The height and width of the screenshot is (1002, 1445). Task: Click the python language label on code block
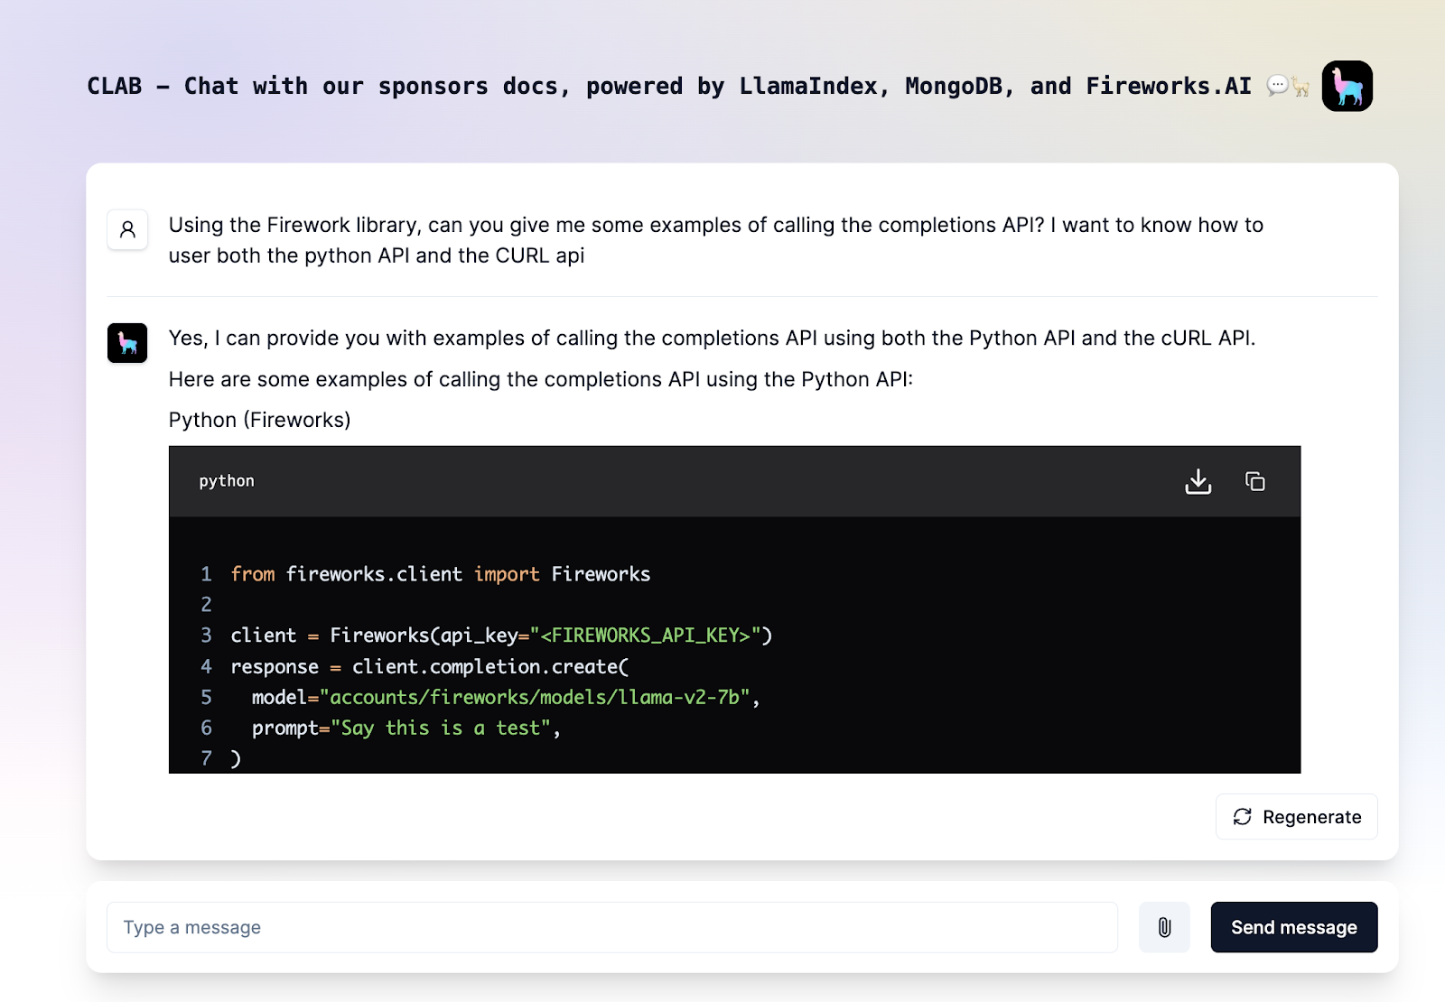click(227, 481)
